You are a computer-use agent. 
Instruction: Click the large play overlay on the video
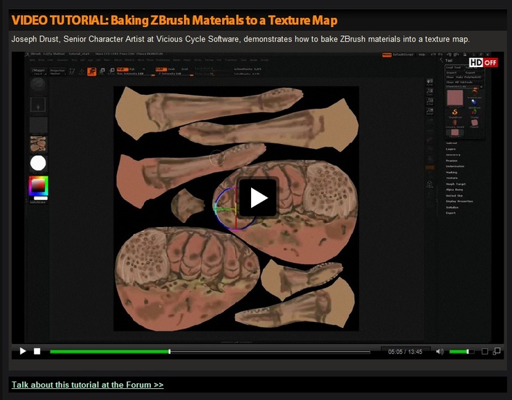pos(257,197)
